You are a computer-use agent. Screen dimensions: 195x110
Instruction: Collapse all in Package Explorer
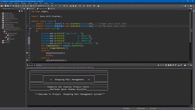pyautogui.click(x=19, y=11)
